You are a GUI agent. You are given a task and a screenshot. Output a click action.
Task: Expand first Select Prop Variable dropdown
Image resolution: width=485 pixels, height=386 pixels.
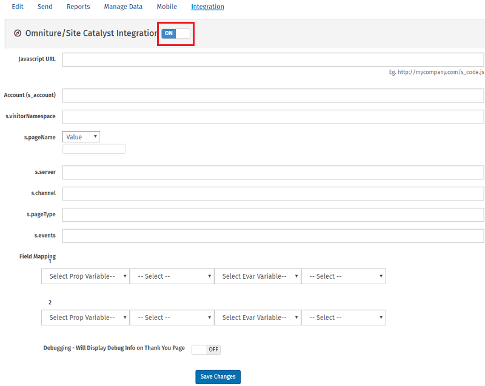point(85,276)
